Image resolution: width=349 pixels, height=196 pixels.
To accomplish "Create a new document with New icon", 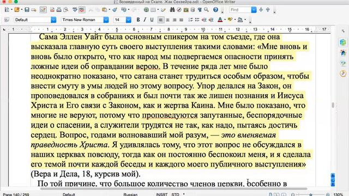I will point(7,10).
